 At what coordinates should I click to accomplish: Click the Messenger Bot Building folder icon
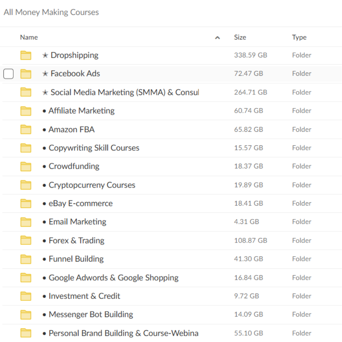pos(26,314)
